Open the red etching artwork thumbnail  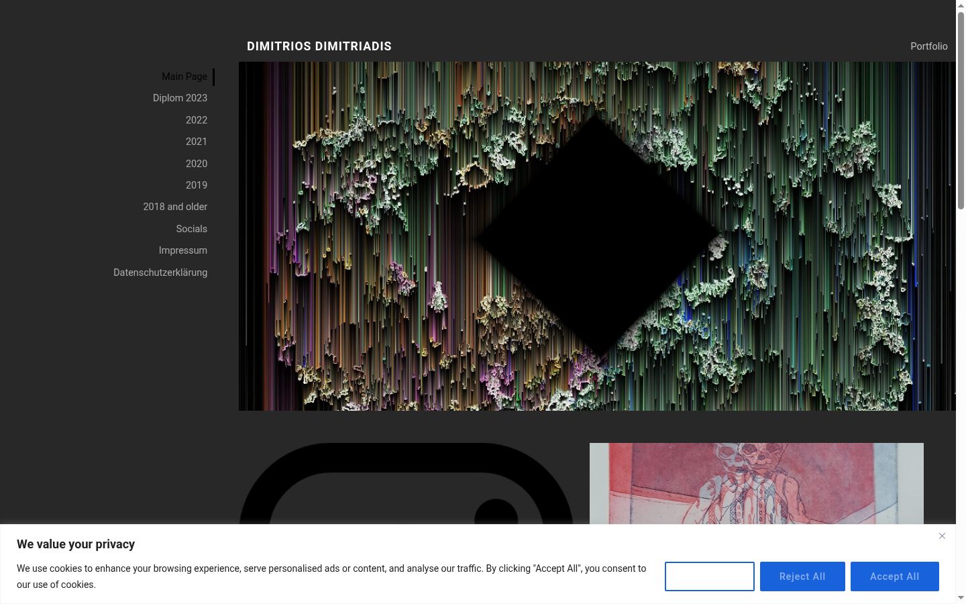757,484
